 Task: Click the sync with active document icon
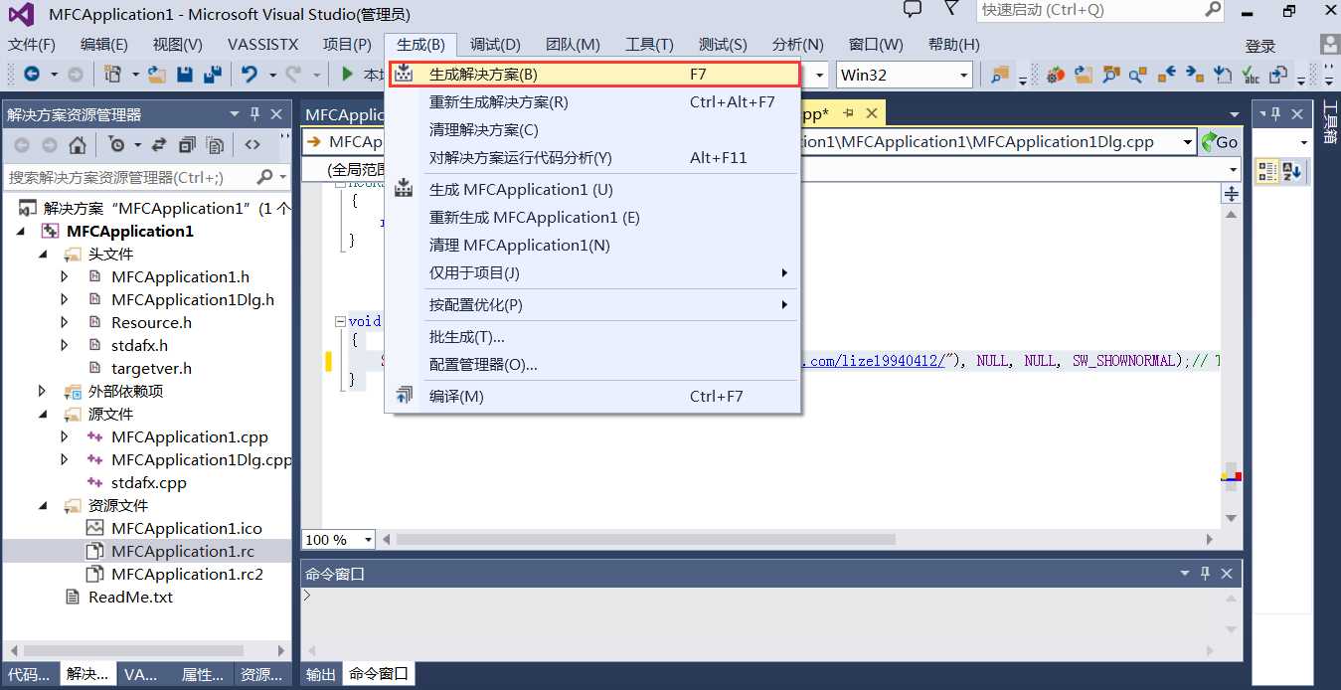[x=159, y=145]
